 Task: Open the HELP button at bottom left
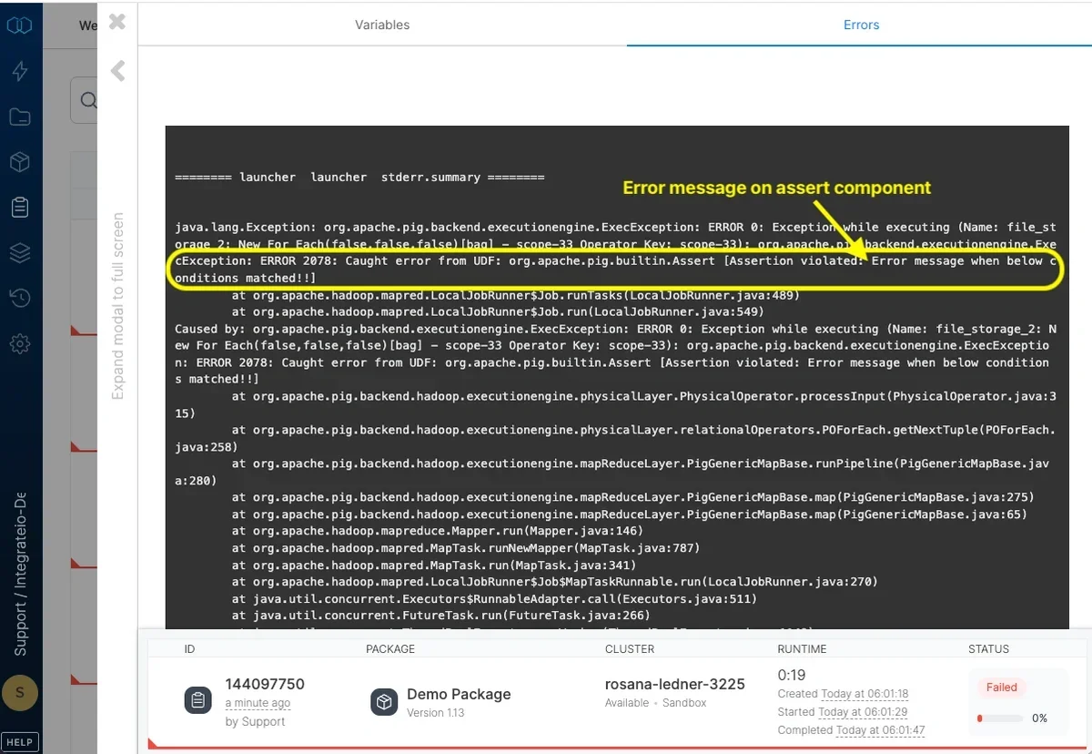(x=20, y=741)
